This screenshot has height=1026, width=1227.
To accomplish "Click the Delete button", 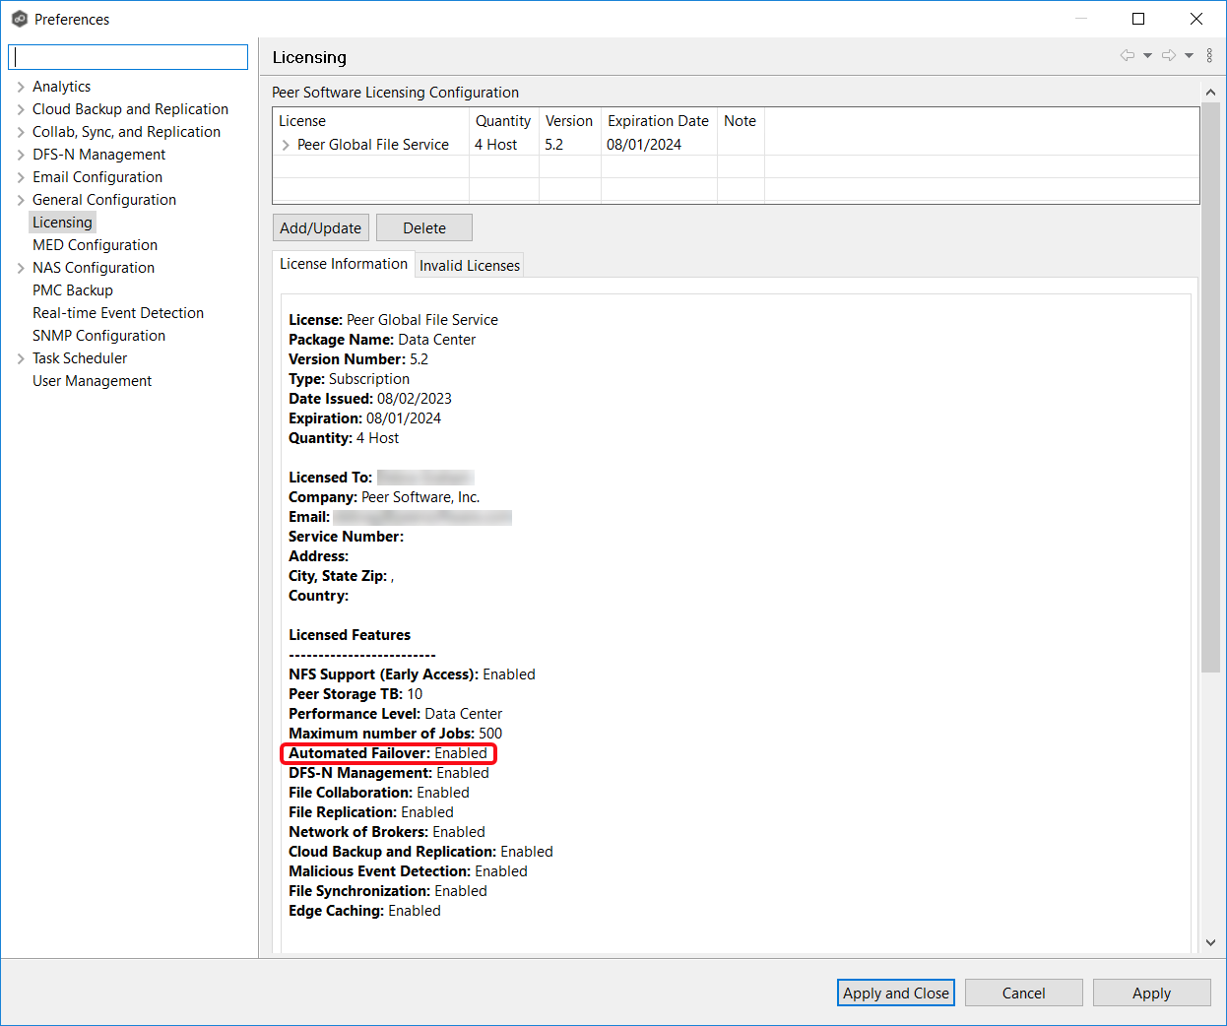I will [x=423, y=227].
